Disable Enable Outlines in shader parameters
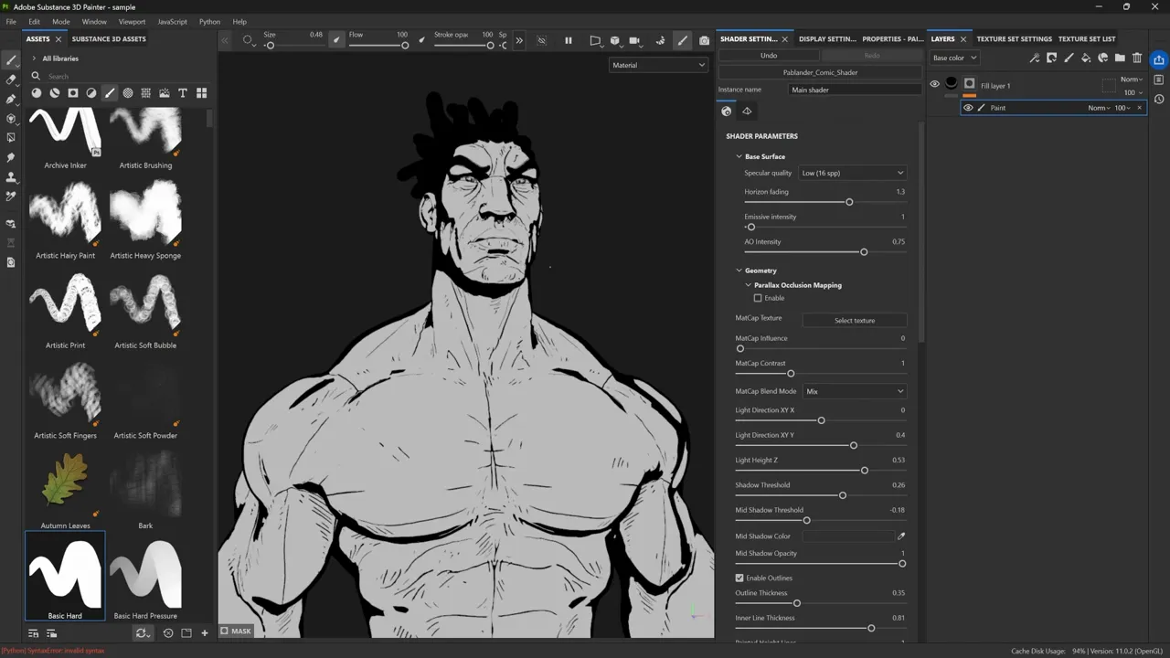The image size is (1170, 658). [739, 578]
